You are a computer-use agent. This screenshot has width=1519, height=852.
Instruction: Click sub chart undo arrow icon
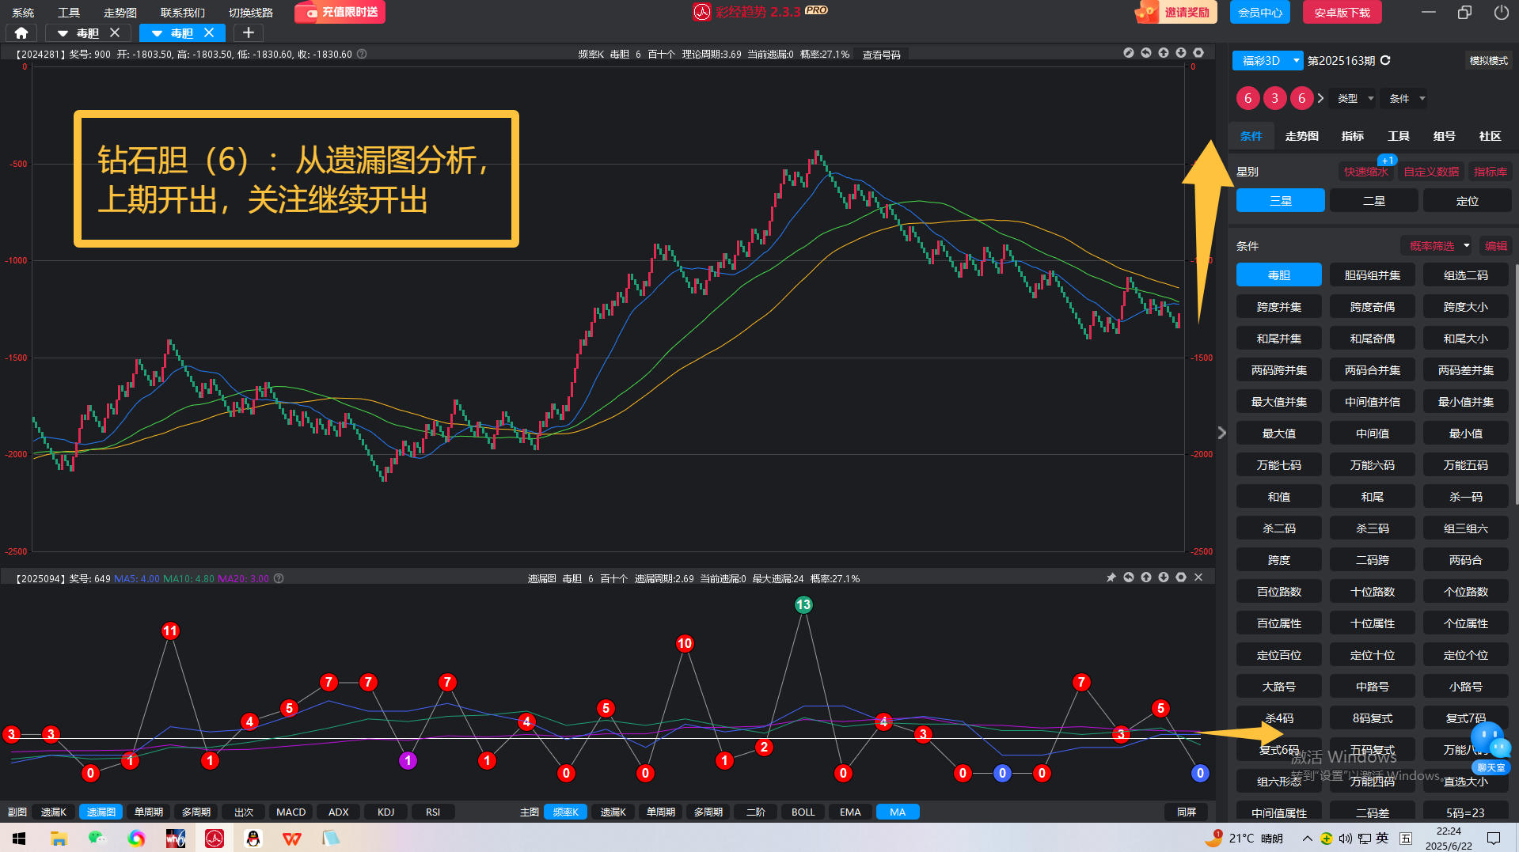click(x=1129, y=577)
